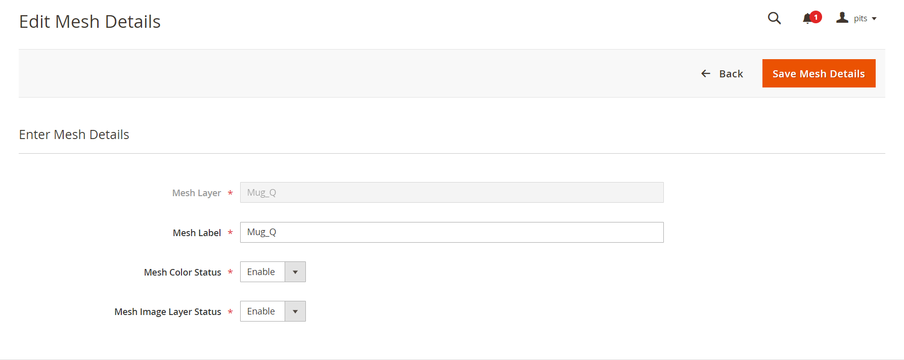Open the Mesh Image Layer Status dropdown arrow
This screenshot has width=904, height=360.
pyautogui.click(x=295, y=311)
